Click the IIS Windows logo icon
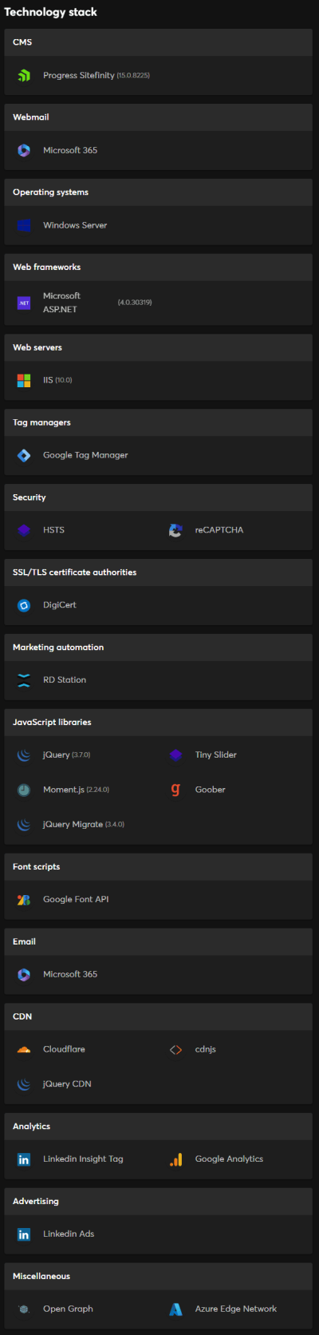The height and width of the screenshot is (1335, 319). pyautogui.click(x=24, y=380)
